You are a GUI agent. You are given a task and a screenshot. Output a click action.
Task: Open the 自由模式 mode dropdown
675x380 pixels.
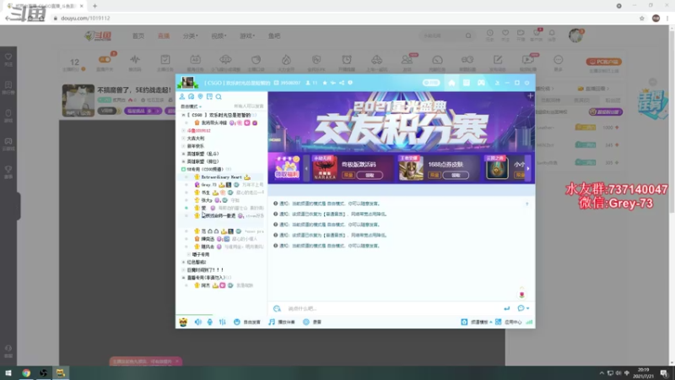click(x=192, y=106)
